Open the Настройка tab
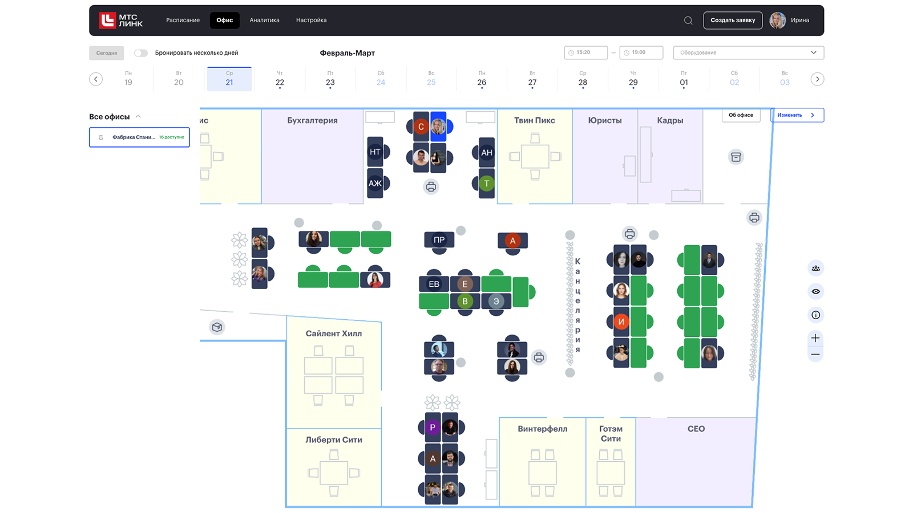 click(311, 21)
